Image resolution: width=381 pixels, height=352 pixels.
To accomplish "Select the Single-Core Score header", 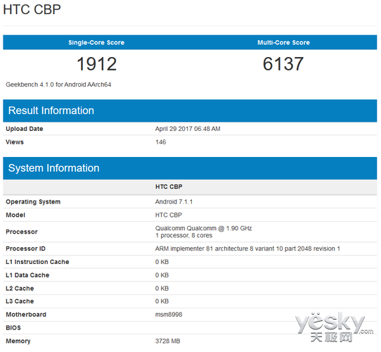I will (96, 43).
